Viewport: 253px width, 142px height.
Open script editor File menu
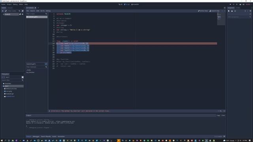28,11
